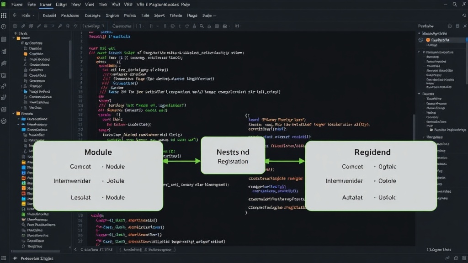
Task: Collapse the second section in right panel
Action: [x=419, y=52]
